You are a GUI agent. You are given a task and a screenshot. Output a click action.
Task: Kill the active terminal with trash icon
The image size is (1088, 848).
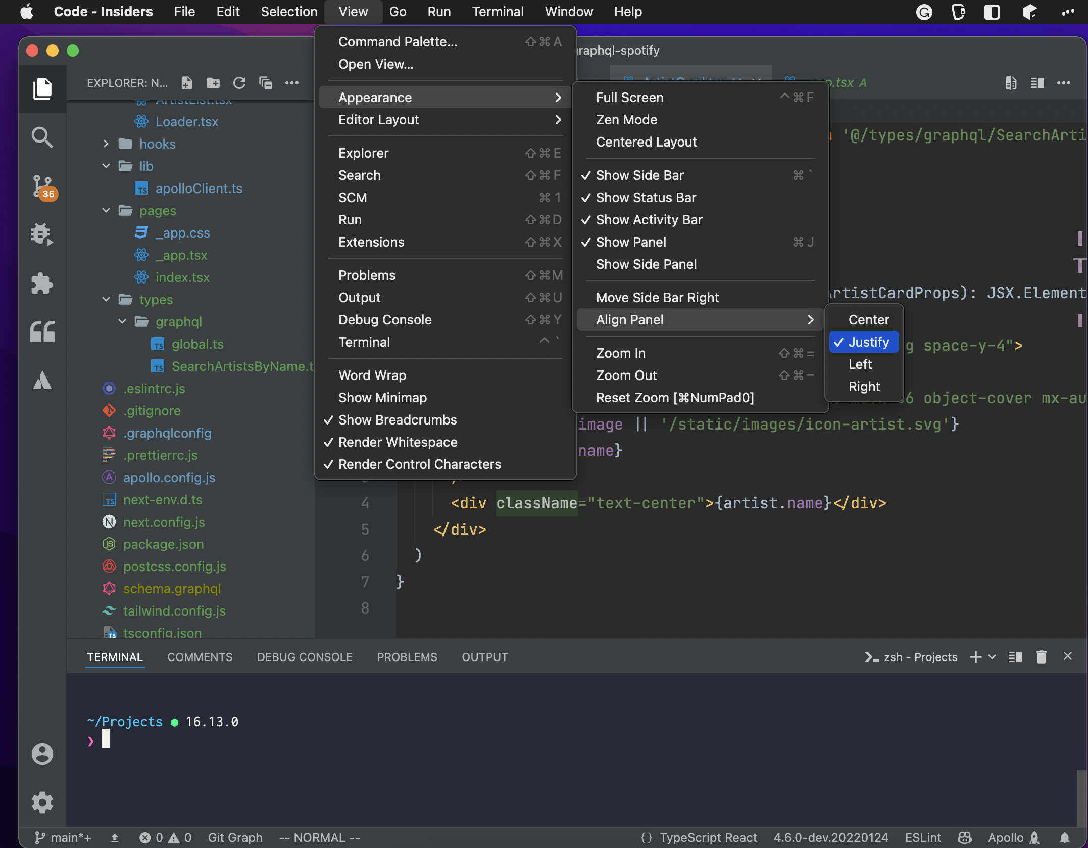pos(1041,656)
